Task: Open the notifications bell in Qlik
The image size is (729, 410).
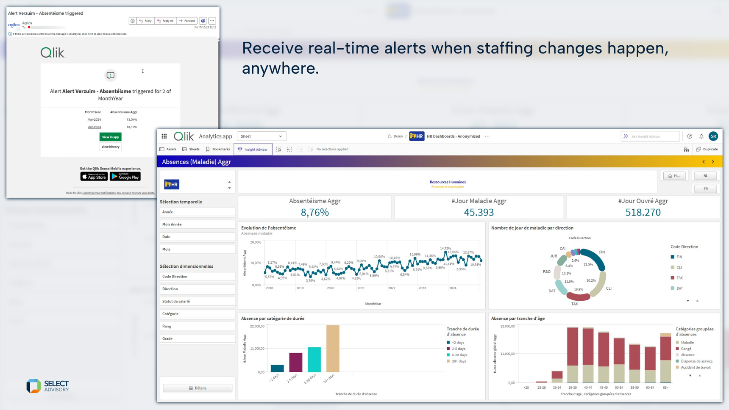Action: [701, 136]
